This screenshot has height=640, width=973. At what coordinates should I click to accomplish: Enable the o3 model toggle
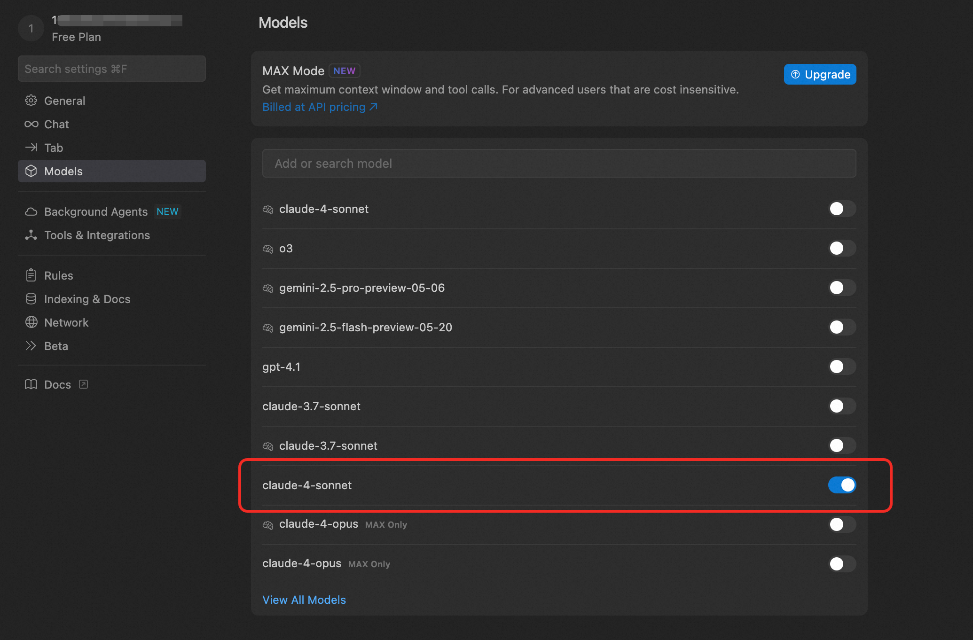click(x=841, y=248)
